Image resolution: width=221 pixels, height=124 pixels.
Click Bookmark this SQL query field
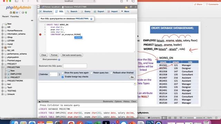click(75, 66)
